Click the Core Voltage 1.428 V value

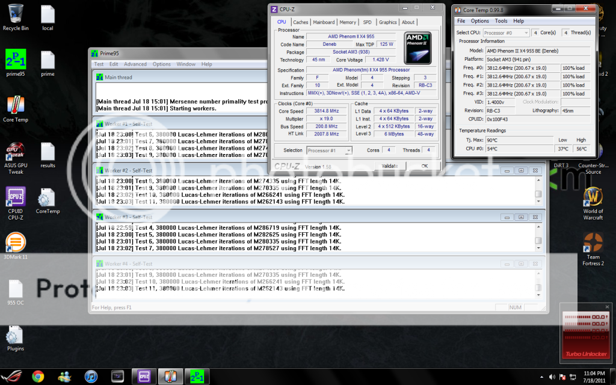380,60
